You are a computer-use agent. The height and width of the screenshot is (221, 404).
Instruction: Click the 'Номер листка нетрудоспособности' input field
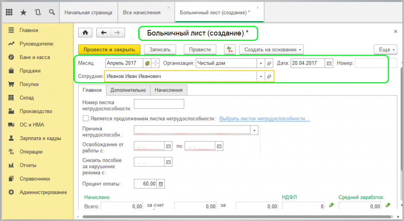tap(159, 104)
